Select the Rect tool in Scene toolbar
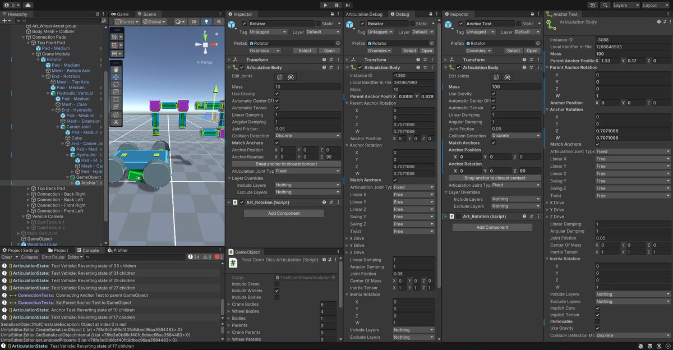Viewport: 673px width, 350px height. (116, 99)
